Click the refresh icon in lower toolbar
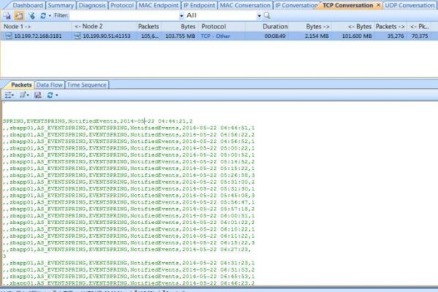The width and height of the screenshot is (438, 292). pyautogui.click(x=50, y=96)
